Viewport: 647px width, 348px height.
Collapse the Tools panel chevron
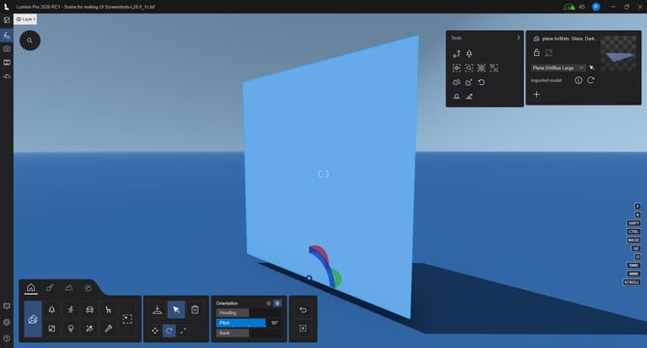coord(519,38)
